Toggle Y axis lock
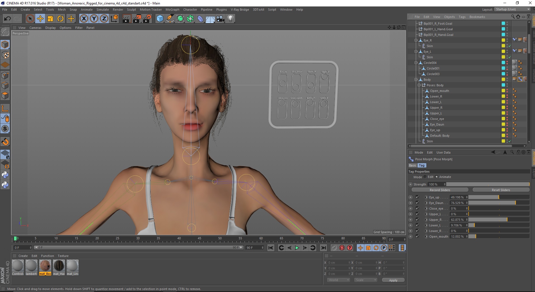535x292 pixels. [94, 19]
